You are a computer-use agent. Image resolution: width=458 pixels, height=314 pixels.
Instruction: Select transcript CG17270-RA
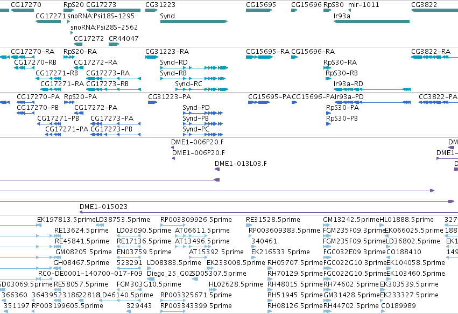tap(33, 52)
